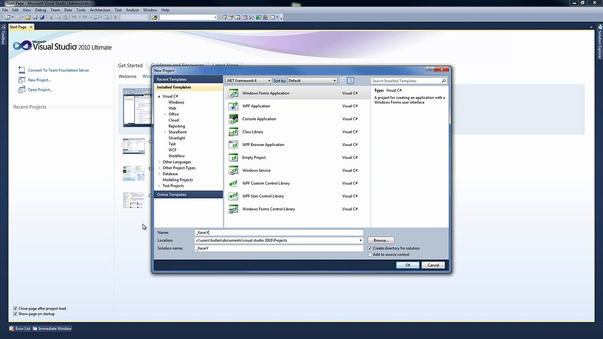
Task: Select the Windows Forms Application template icon
Action: [233, 93]
